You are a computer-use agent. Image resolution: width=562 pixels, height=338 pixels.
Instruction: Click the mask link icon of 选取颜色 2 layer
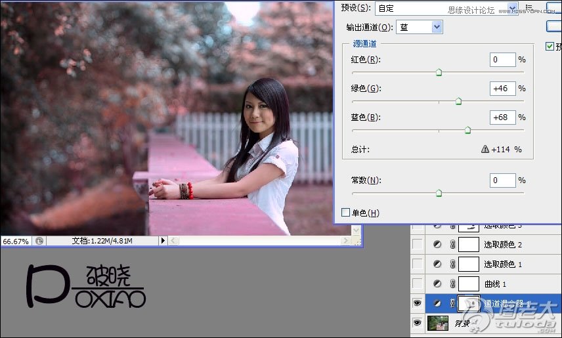point(452,244)
